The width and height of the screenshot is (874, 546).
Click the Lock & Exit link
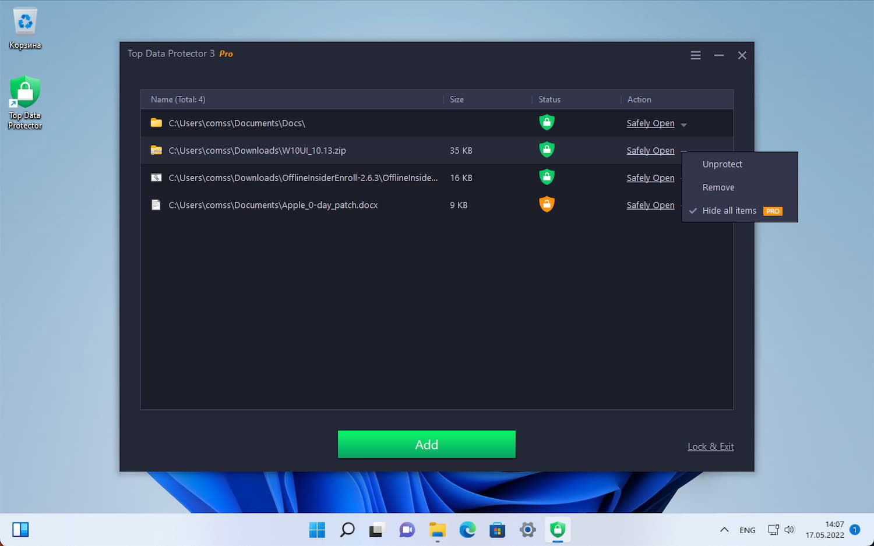point(710,446)
